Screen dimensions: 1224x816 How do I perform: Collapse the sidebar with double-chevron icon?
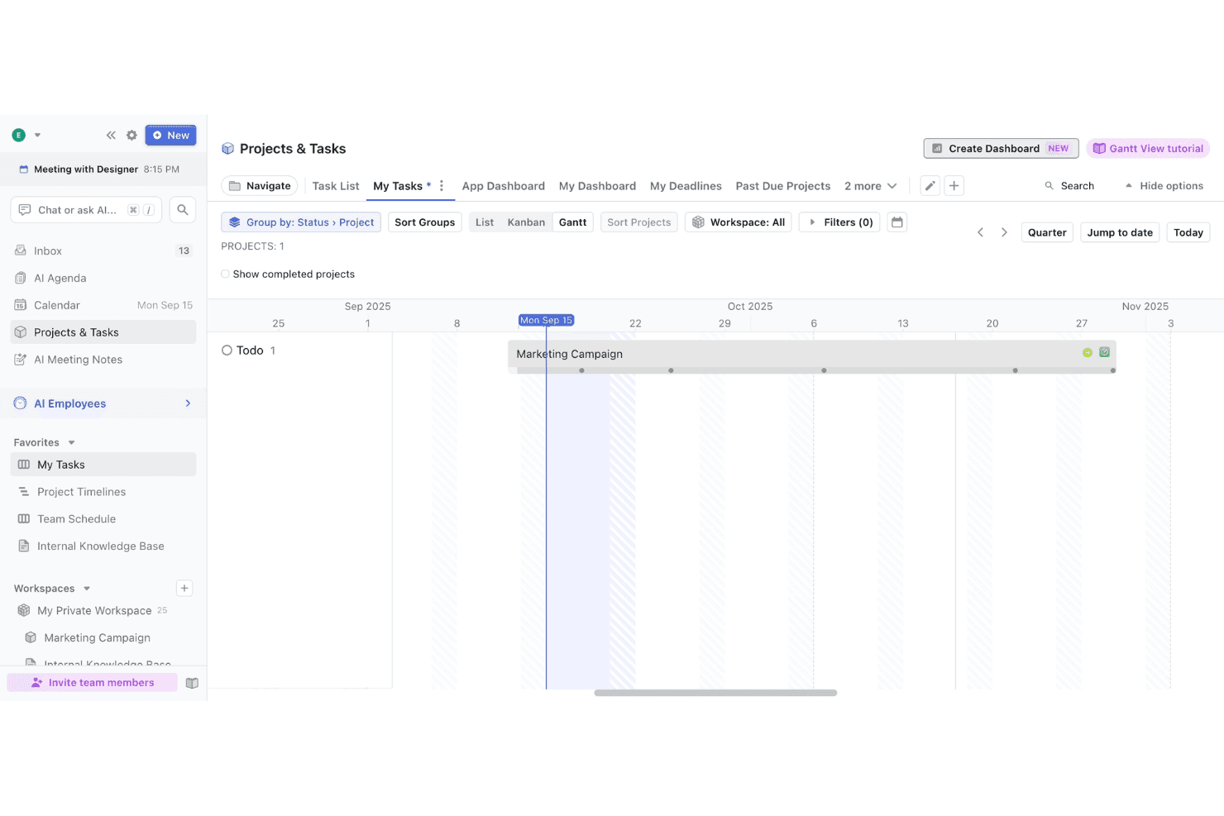[x=111, y=136]
